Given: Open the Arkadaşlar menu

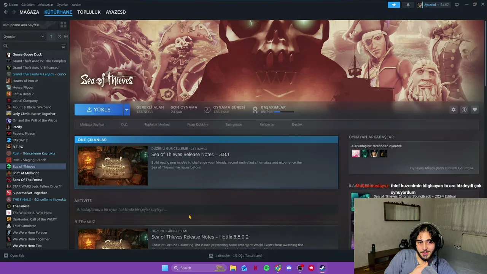Looking at the screenshot, I should pos(46,5).
